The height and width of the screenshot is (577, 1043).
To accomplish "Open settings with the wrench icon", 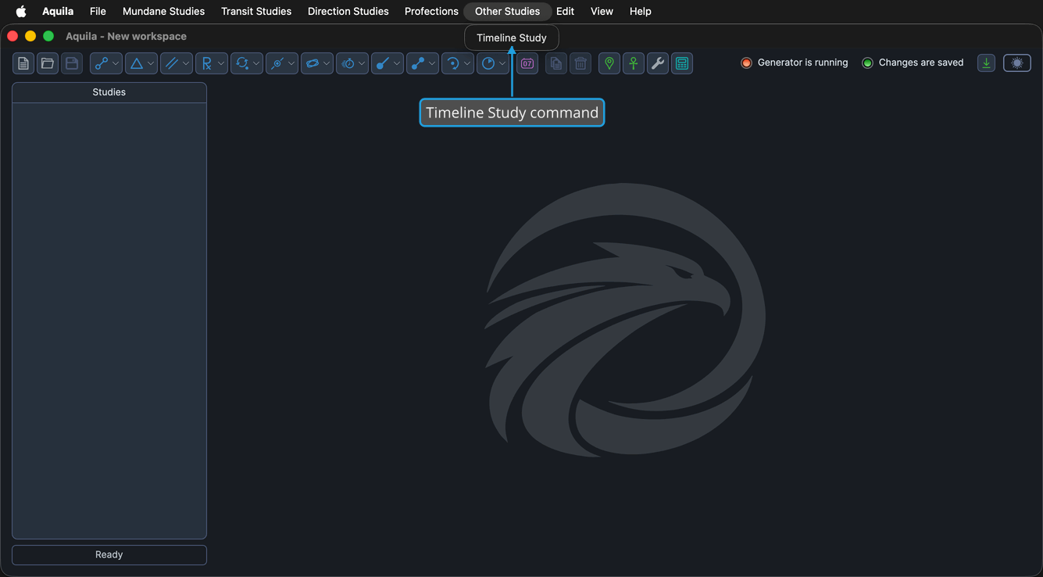I will click(658, 63).
